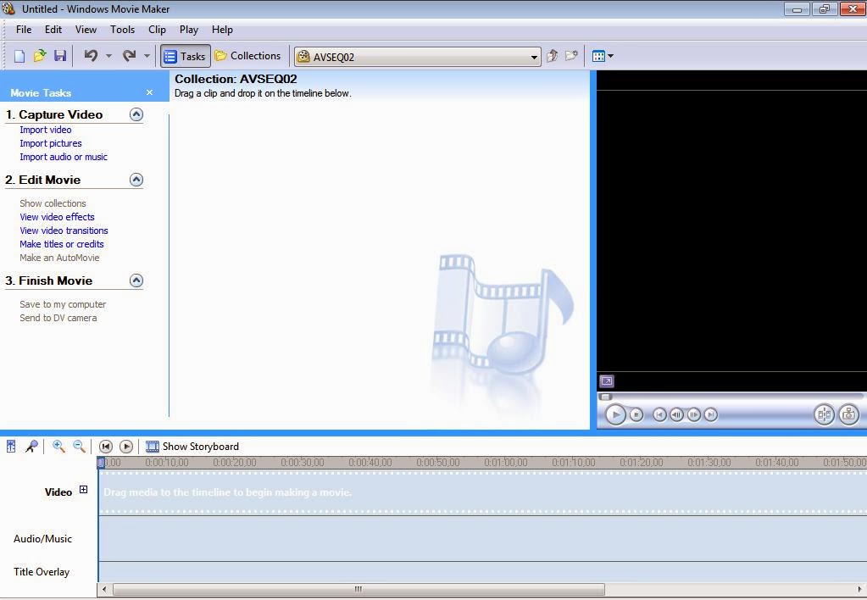Click the preview monitor seek bar

(731, 396)
